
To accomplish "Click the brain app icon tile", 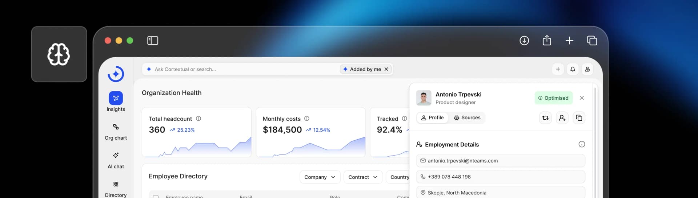I will pos(59,54).
